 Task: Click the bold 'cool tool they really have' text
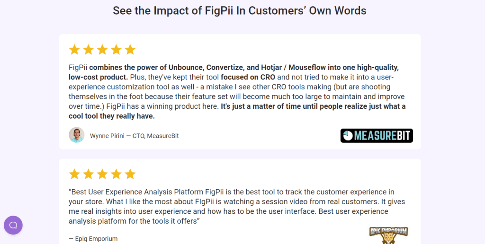click(112, 116)
